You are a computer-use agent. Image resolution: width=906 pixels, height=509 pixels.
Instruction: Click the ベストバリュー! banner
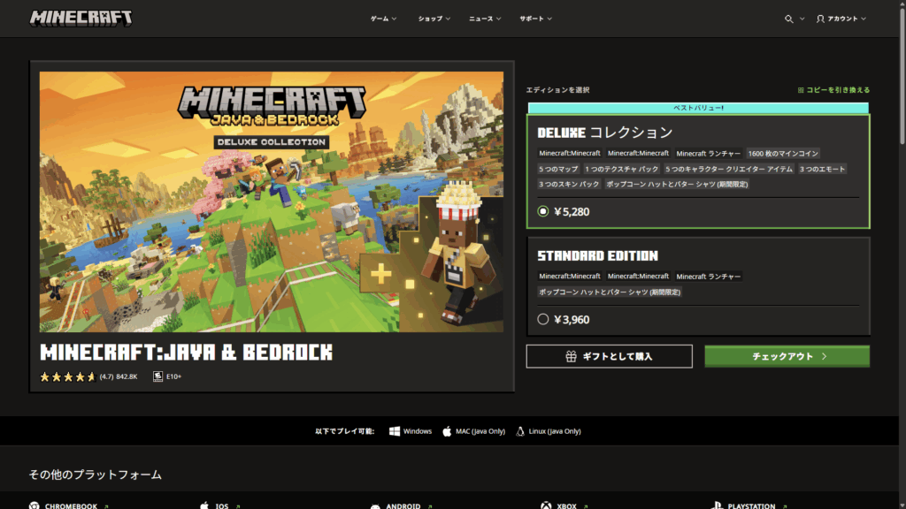[x=698, y=108]
